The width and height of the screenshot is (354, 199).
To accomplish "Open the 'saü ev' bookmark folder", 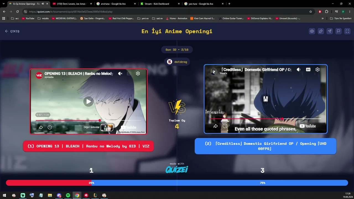I will [x=157, y=19].
